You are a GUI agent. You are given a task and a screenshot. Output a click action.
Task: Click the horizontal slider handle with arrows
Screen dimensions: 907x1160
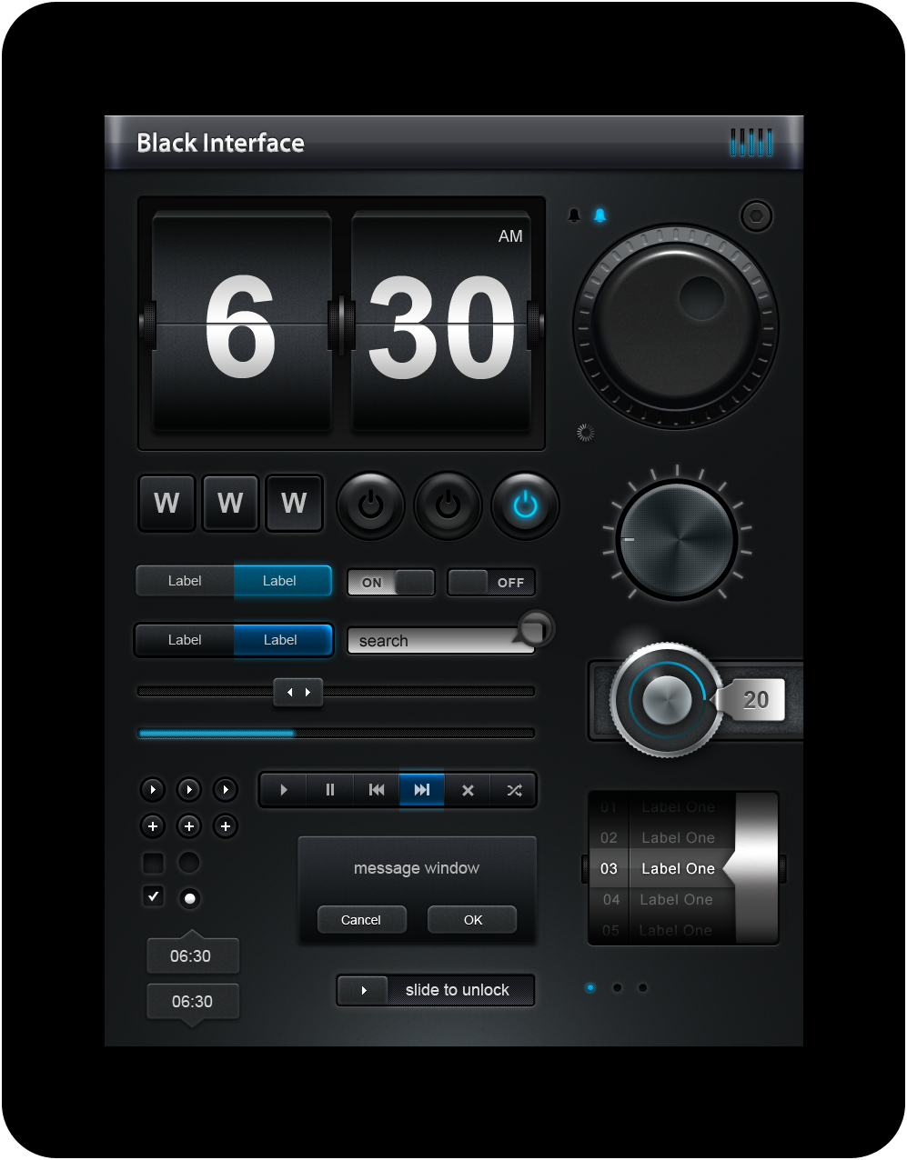coord(298,692)
